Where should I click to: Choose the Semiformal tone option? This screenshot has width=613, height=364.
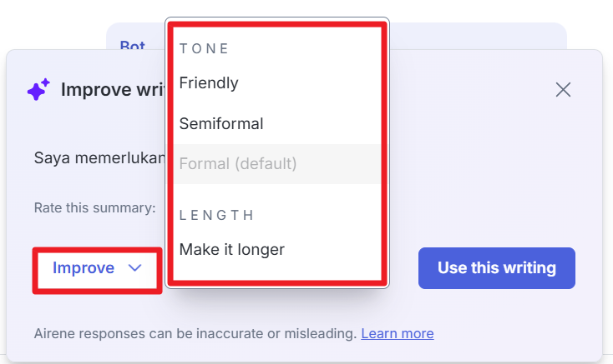pos(221,124)
